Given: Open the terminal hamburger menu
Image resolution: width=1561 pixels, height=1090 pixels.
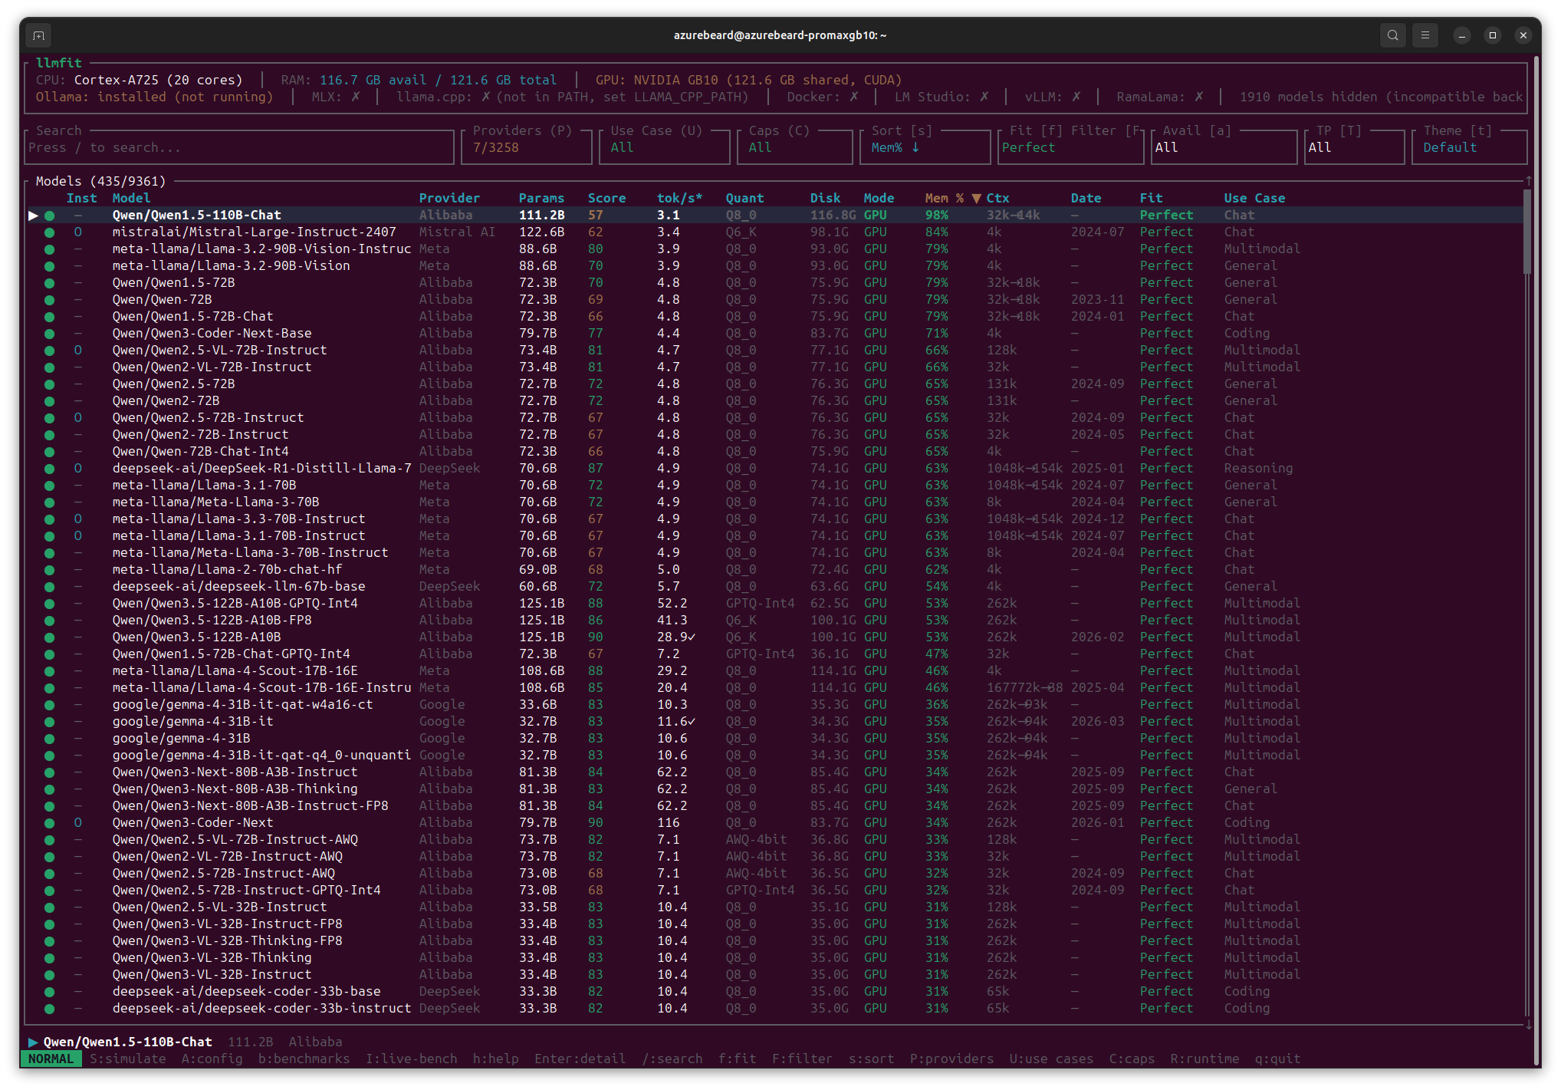Looking at the screenshot, I should (x=1425, y=35).
